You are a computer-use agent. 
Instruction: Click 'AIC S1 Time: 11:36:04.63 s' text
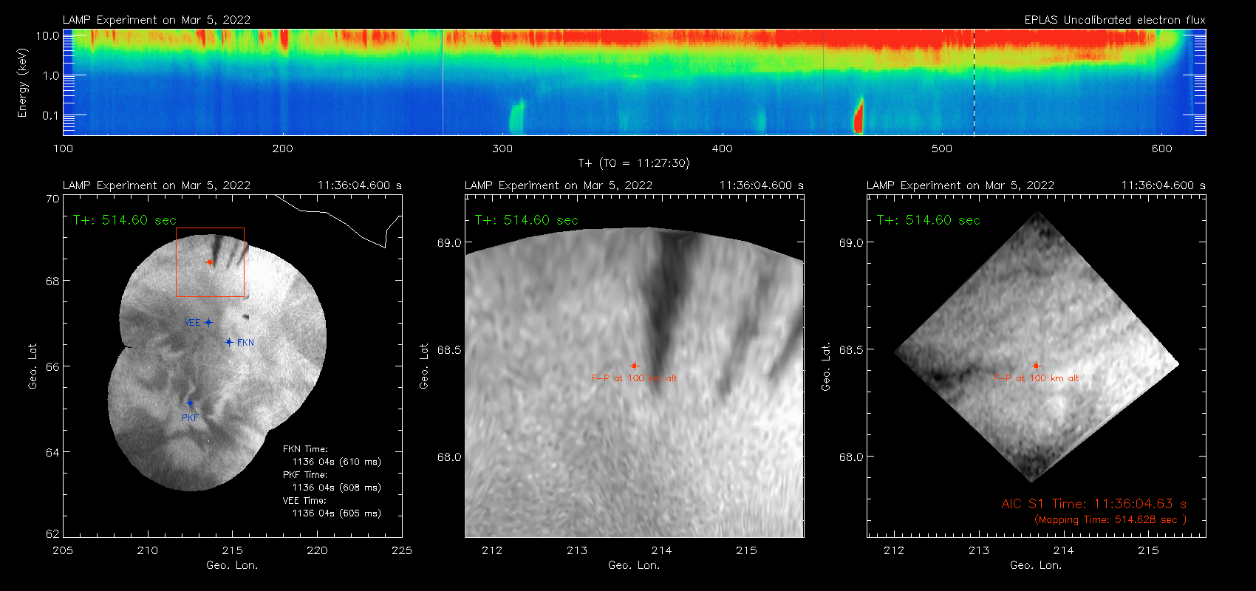[x=1094, y=504]
